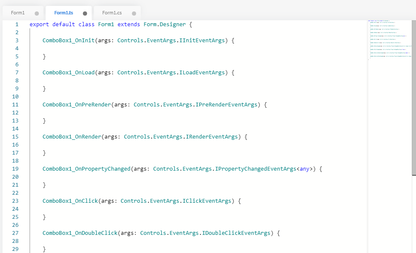Viewport: 416px width, 253px height.
Task: Click the code minimap preview
Action: [389, 40]
